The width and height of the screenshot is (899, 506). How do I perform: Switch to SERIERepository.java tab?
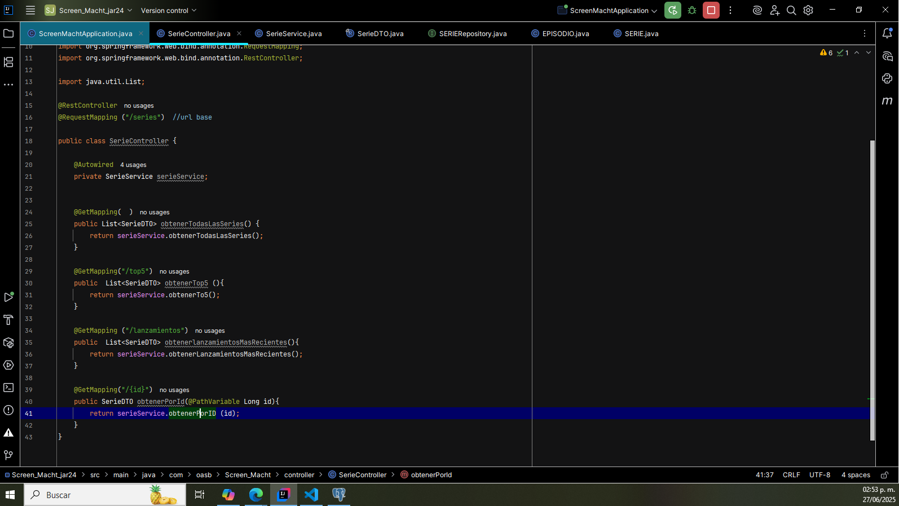pyautogui.click(x=468, y=34)
